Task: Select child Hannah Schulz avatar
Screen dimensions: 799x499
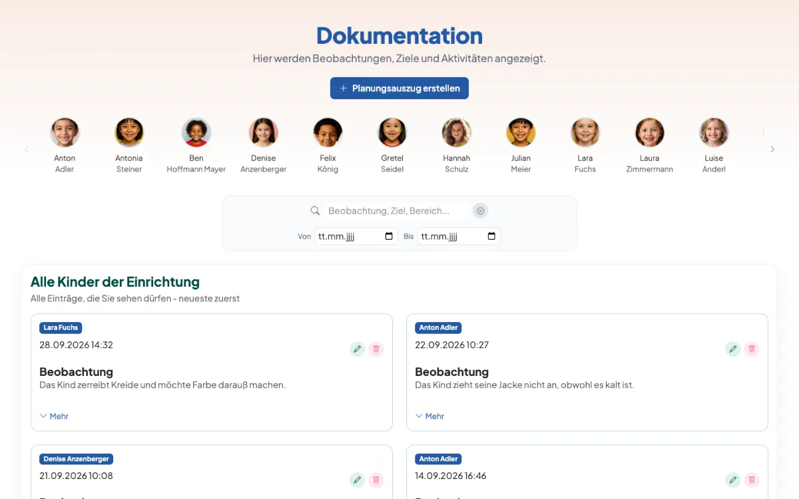Action: click(x=457, y=132)
